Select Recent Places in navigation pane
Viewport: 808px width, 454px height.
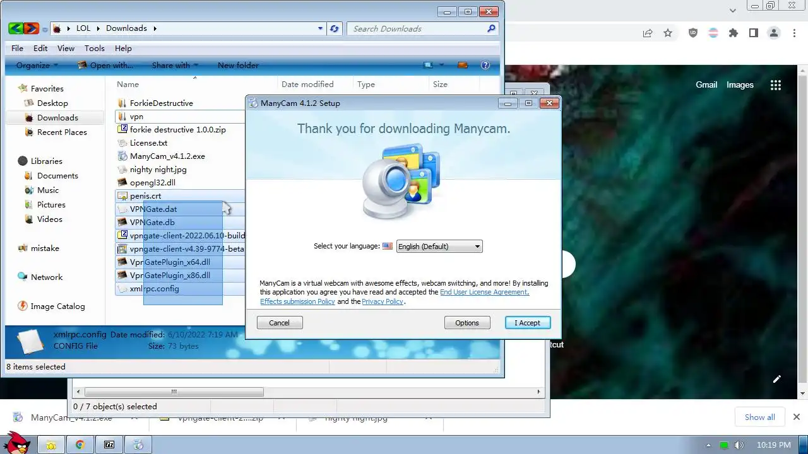(62, 132)
